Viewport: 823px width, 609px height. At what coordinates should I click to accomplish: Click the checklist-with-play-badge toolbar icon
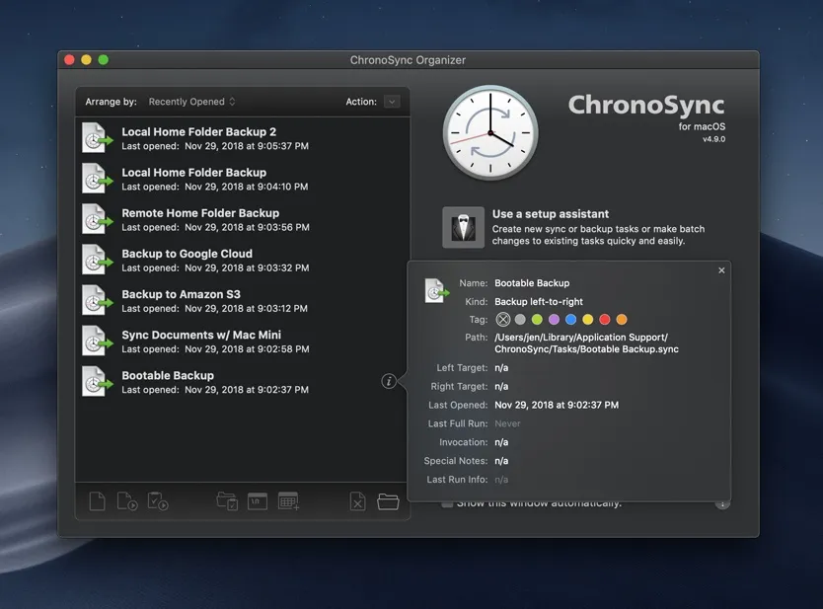click(158, 501)
